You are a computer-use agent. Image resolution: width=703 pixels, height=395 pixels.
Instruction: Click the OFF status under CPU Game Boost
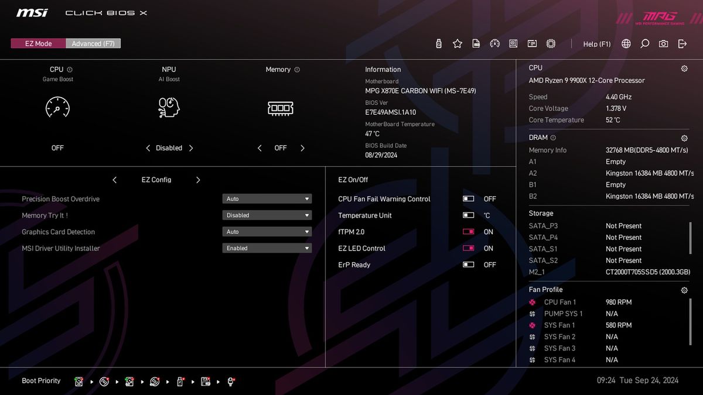[x=57, y=148]
